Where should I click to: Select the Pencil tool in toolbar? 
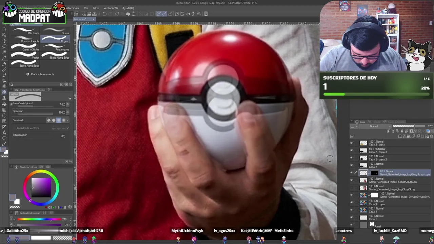tap(4, 69)
